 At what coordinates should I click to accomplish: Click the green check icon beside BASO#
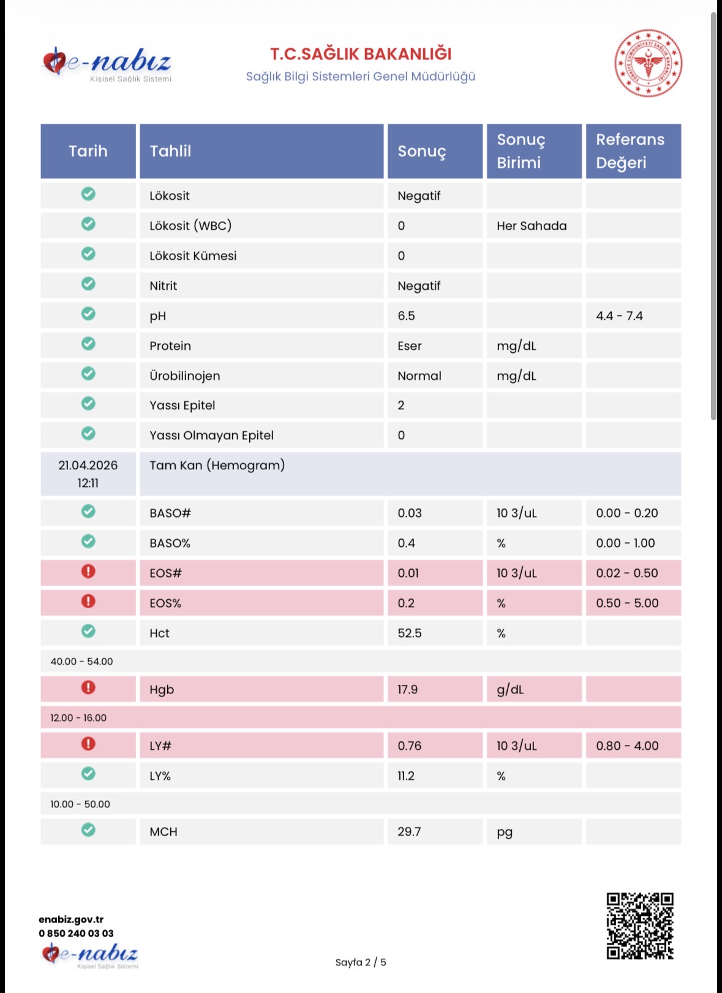tap(88, 512)
